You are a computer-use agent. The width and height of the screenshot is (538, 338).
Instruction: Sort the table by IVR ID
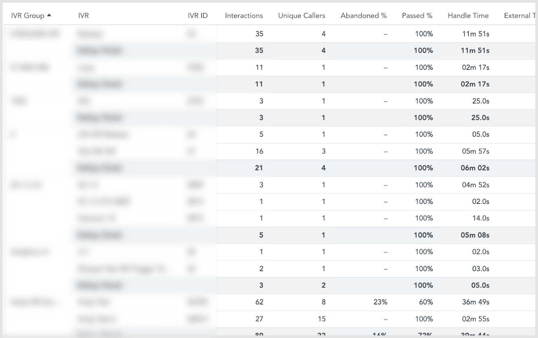[x=198, y=16]
